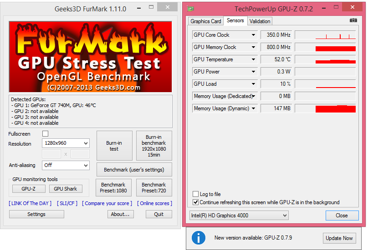Click the custom resolution width field

[x=51, y=154]
